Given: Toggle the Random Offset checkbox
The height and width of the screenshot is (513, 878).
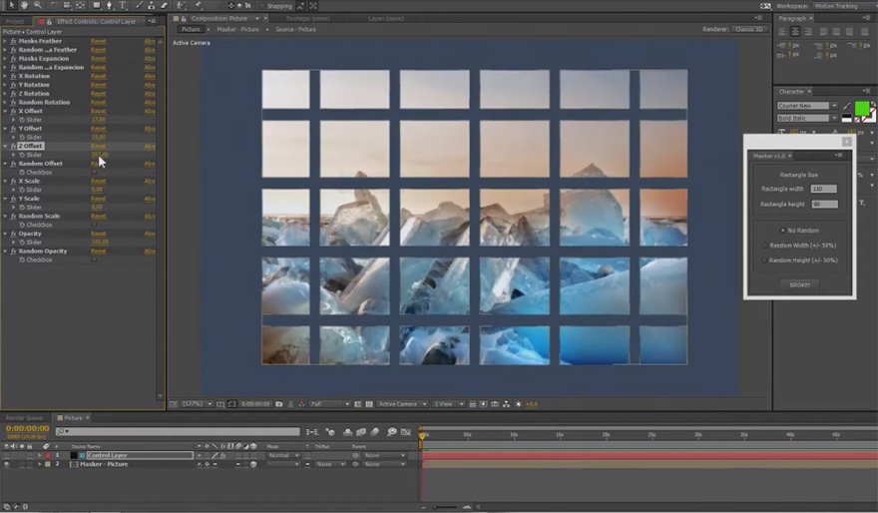Looking at the screenshot, I should coord(94,173).
